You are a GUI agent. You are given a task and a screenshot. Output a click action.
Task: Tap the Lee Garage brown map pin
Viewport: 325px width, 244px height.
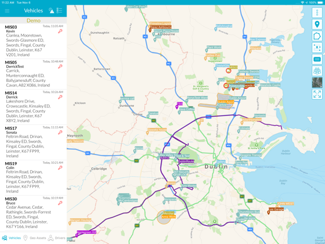point(268,212)
